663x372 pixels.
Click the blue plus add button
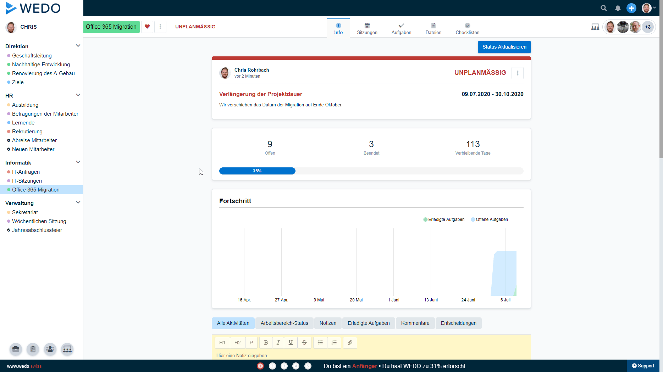point(631,8)
